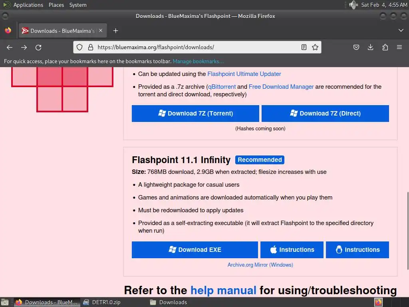The width and height of the screenshot is (409, 307).
Task: Click Download 7Z (Torrent) button
Action: pos(195,113)
